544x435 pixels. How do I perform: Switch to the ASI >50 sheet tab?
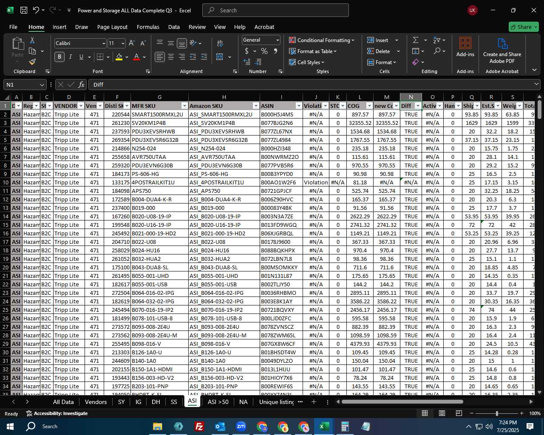click(x=218, y=402)
